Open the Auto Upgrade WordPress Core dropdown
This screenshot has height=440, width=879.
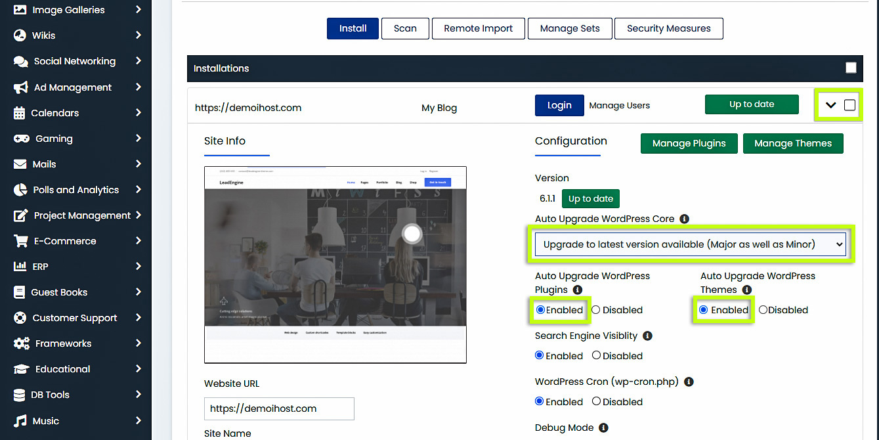click(x=691, y=244)
